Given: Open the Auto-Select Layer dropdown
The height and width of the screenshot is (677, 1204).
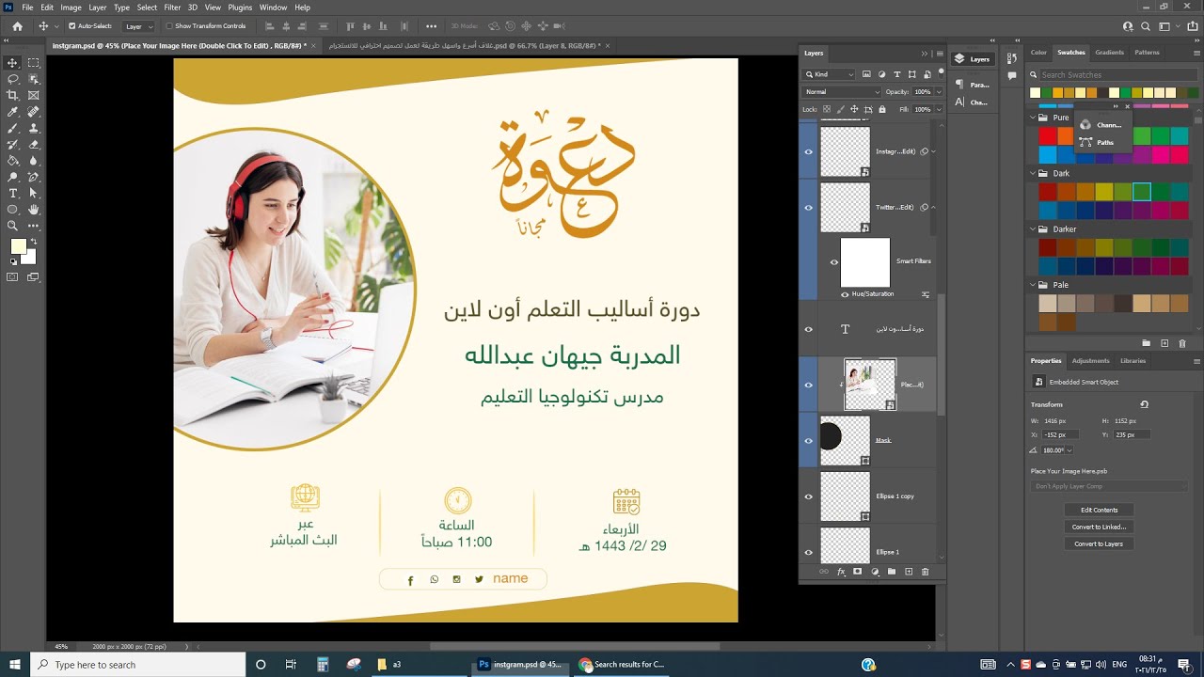Looking at the screenshot, I should (138, 26).
